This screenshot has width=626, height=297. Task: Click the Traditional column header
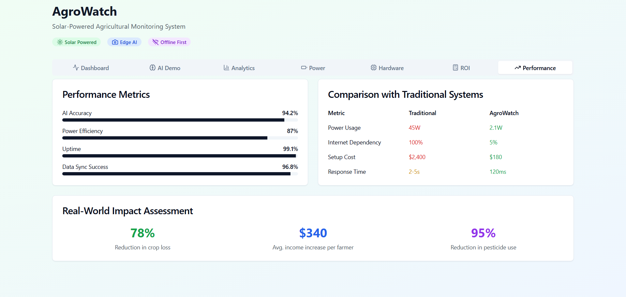coord(423,113)
